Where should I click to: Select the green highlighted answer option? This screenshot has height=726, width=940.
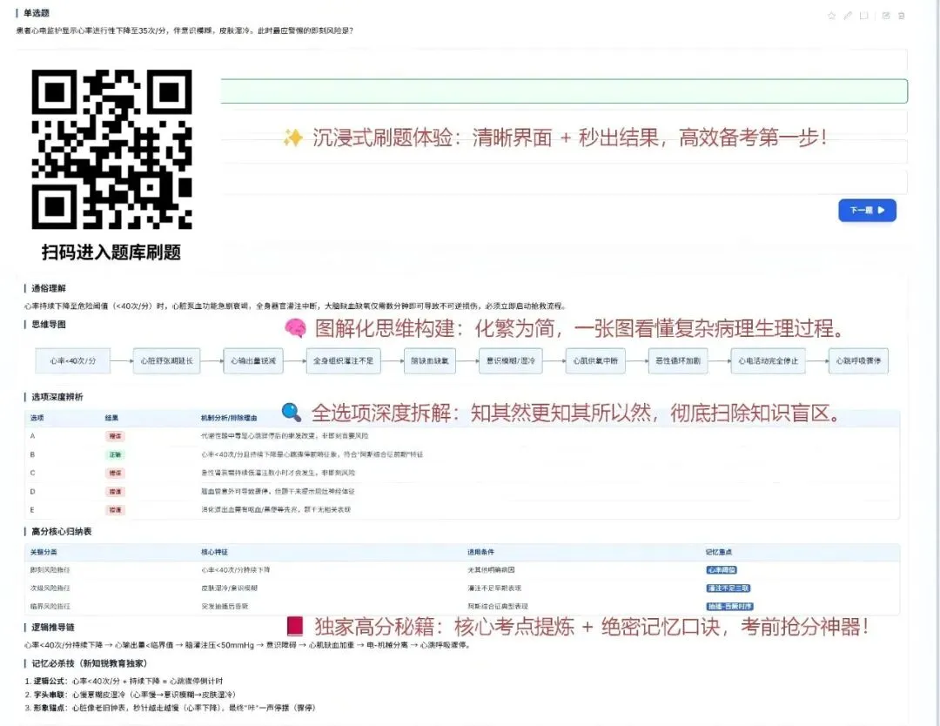pos(564,91)
